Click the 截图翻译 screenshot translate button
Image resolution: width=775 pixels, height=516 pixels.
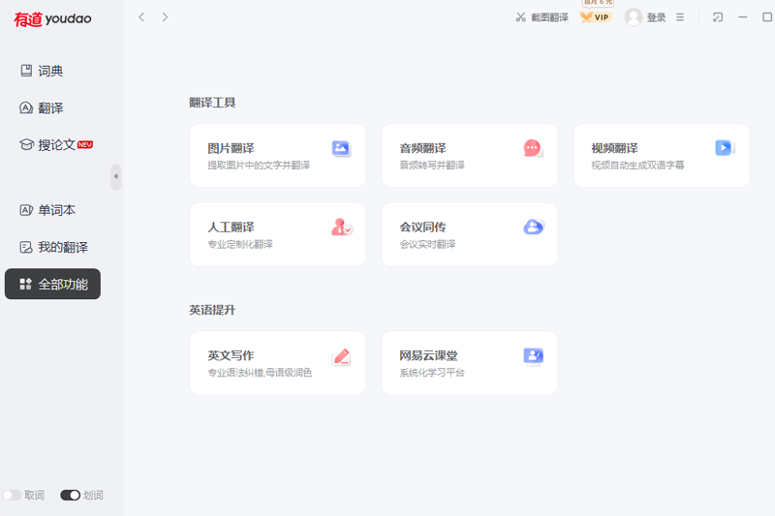click(x=542, y=17)
